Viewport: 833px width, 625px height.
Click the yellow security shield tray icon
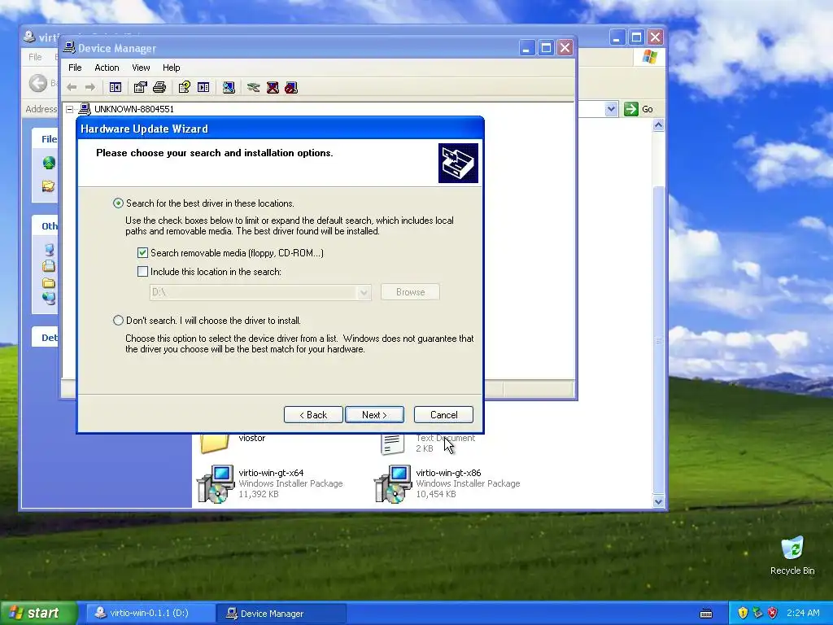click(743, 613)
